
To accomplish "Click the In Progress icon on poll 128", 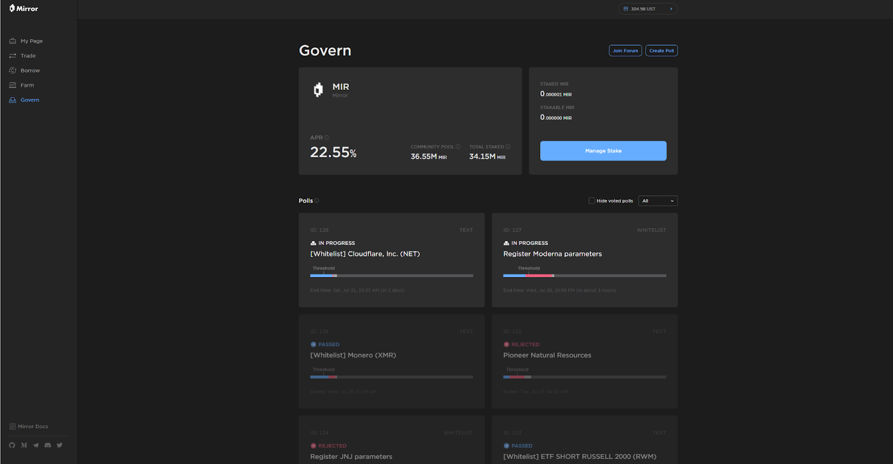I will [313, 243].
